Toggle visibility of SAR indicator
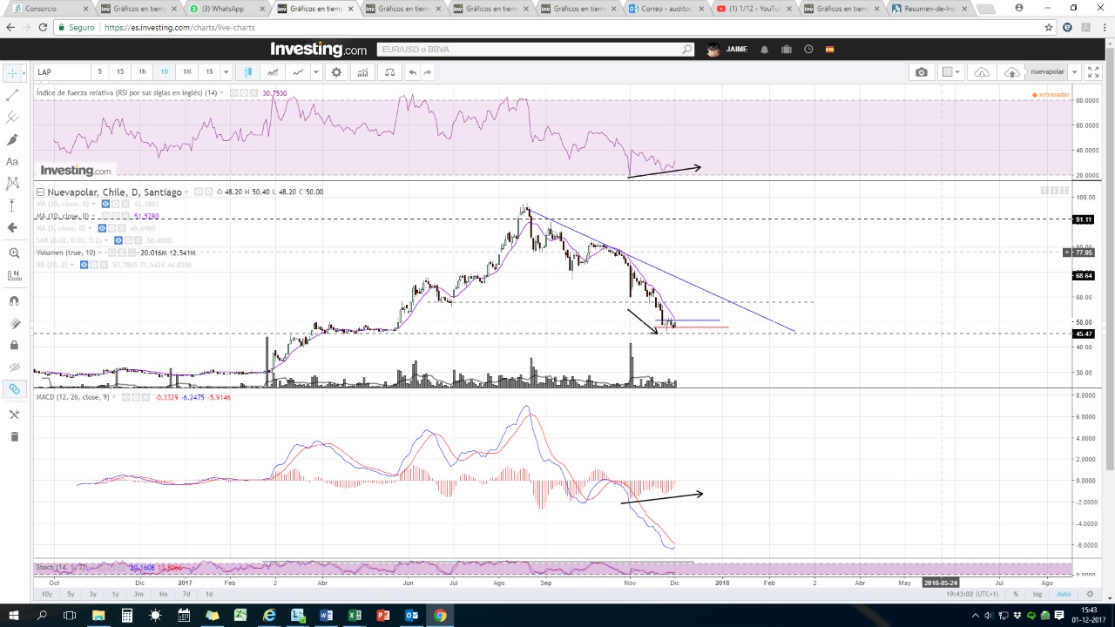 point(118,240)
